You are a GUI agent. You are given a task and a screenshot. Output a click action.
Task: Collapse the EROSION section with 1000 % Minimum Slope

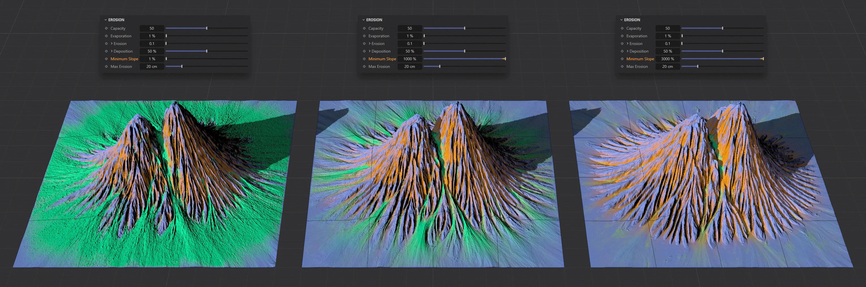tap(363, 20)
